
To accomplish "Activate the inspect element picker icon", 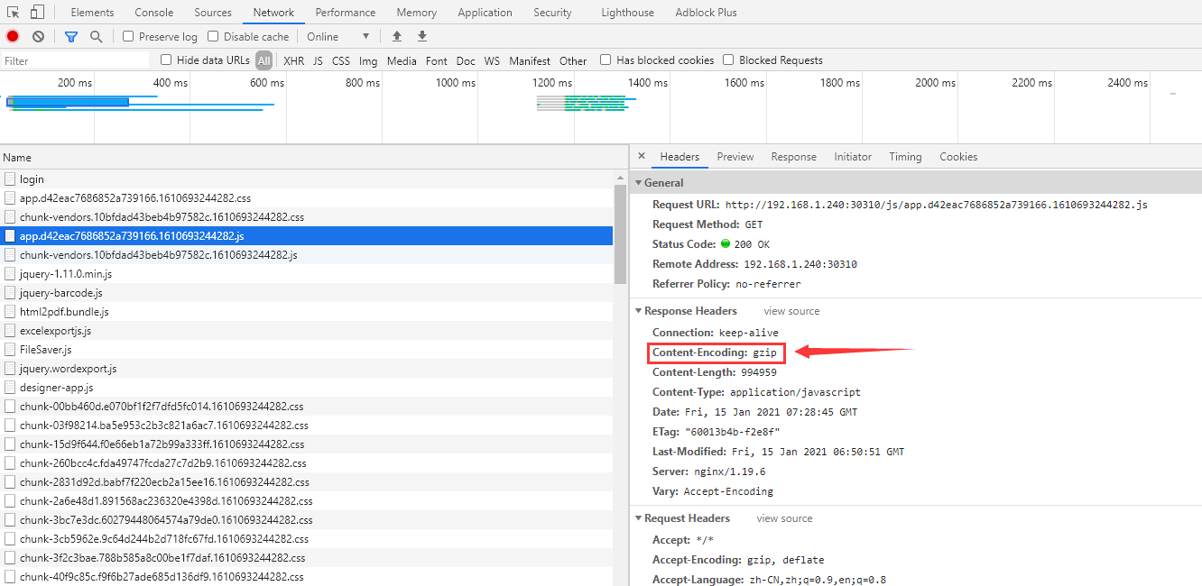I will click(14, 13).
